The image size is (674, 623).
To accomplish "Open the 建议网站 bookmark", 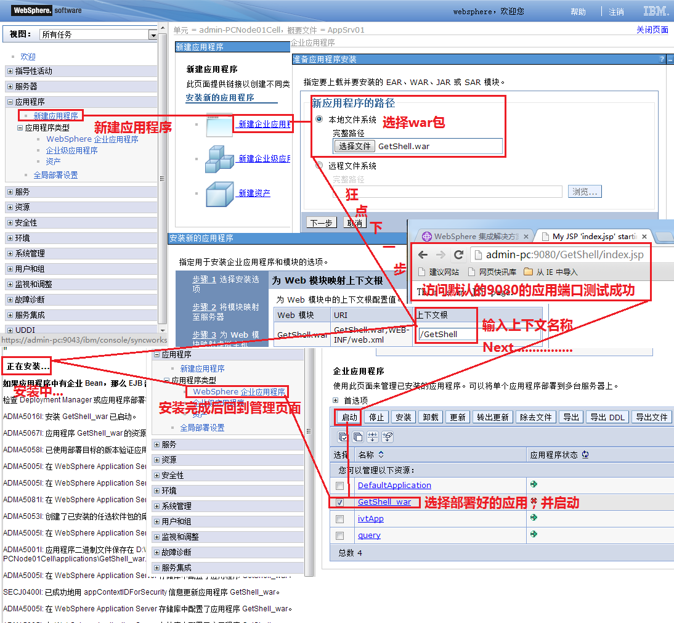I will 439,272.
